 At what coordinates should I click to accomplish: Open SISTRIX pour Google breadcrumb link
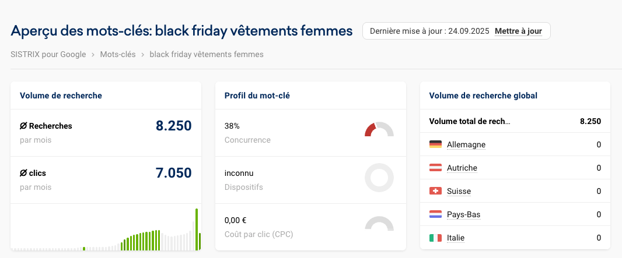tap(48, 54)
